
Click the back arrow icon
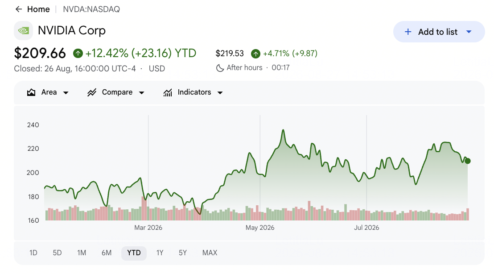coord(19,9)
